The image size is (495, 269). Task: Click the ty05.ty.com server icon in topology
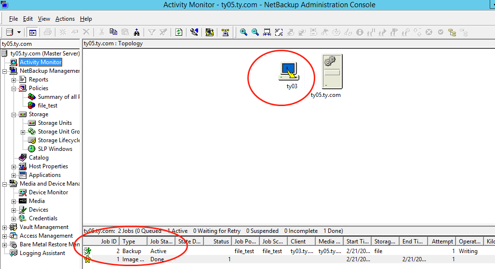(x=332, y=71)
